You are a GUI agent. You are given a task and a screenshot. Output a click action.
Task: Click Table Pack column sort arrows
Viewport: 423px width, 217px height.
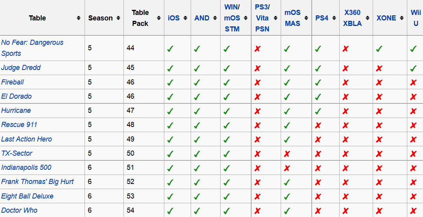click(x=159, y=18)
